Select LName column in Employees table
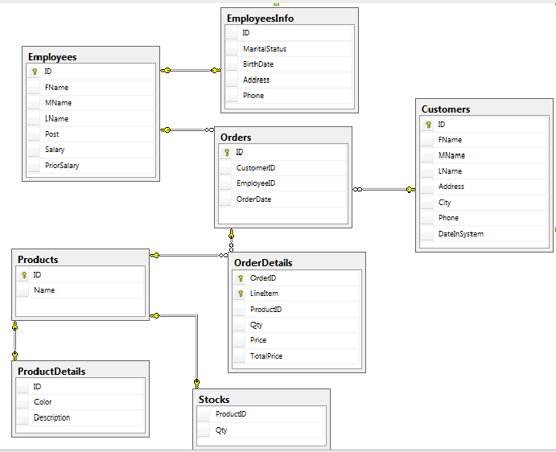This screenshot has height=452, width=556. click(x=90, y=118)
